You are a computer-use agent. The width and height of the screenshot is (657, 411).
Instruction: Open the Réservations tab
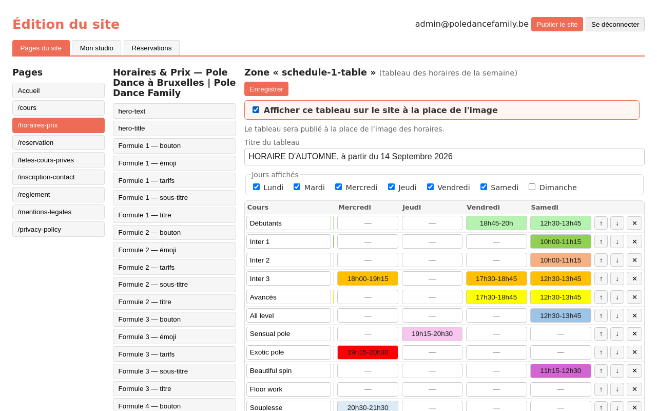click(151, 48)
